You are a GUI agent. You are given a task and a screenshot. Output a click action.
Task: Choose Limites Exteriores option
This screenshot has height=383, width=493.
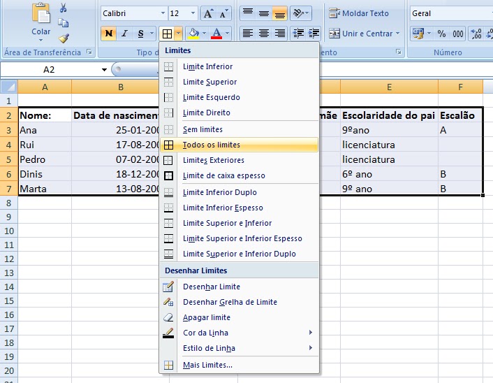(x=239, y=160)
